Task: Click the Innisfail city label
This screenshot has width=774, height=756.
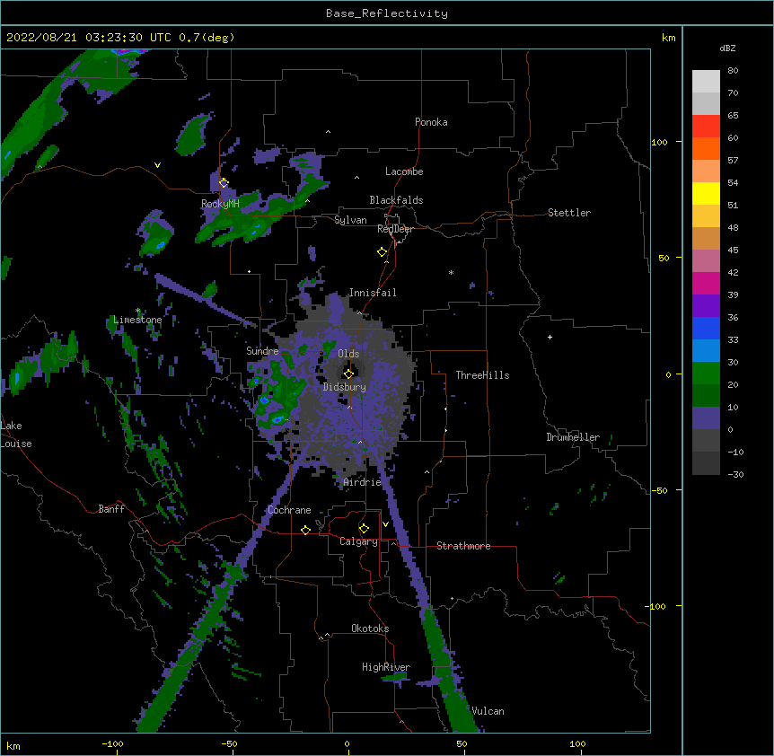Action: [x=373, y=293]
